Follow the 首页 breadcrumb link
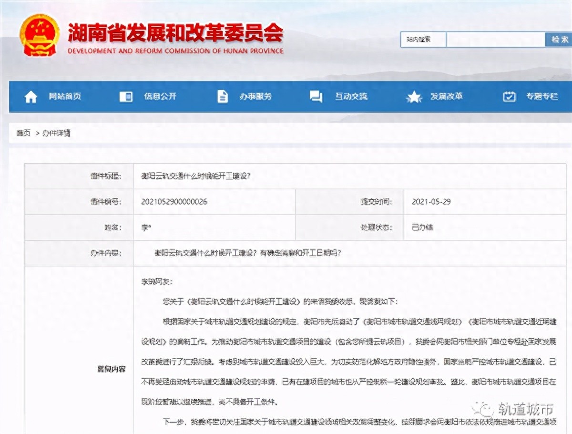Image resolution: width=572 pixels, height=434 pixels. pos(23,134)
